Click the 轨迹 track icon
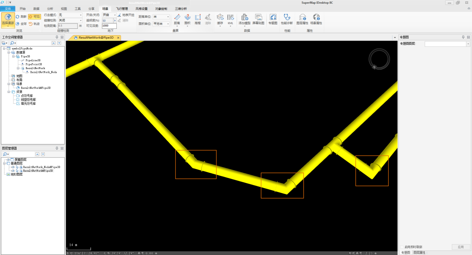Viewport: 472px width, 255px height. pos(30,24)
